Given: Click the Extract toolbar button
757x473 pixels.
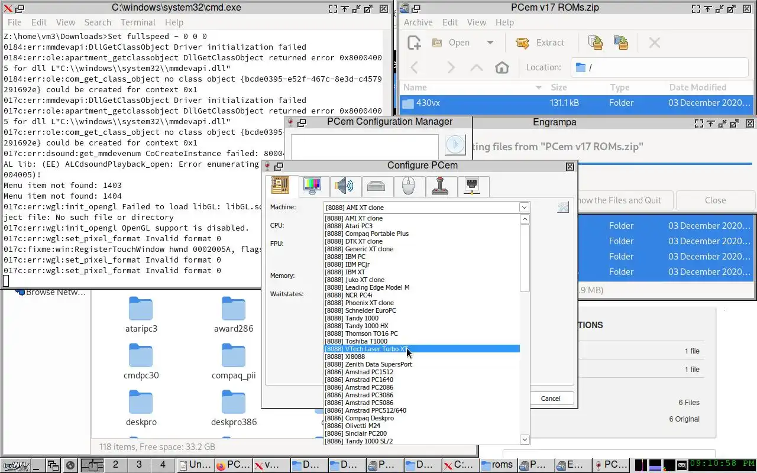Looking at the screenshot, I should (540, 43).
